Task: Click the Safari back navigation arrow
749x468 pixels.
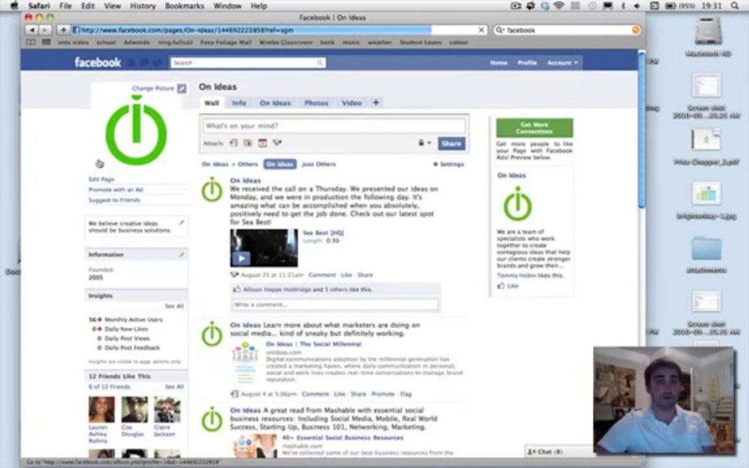Action: (31, 30)
